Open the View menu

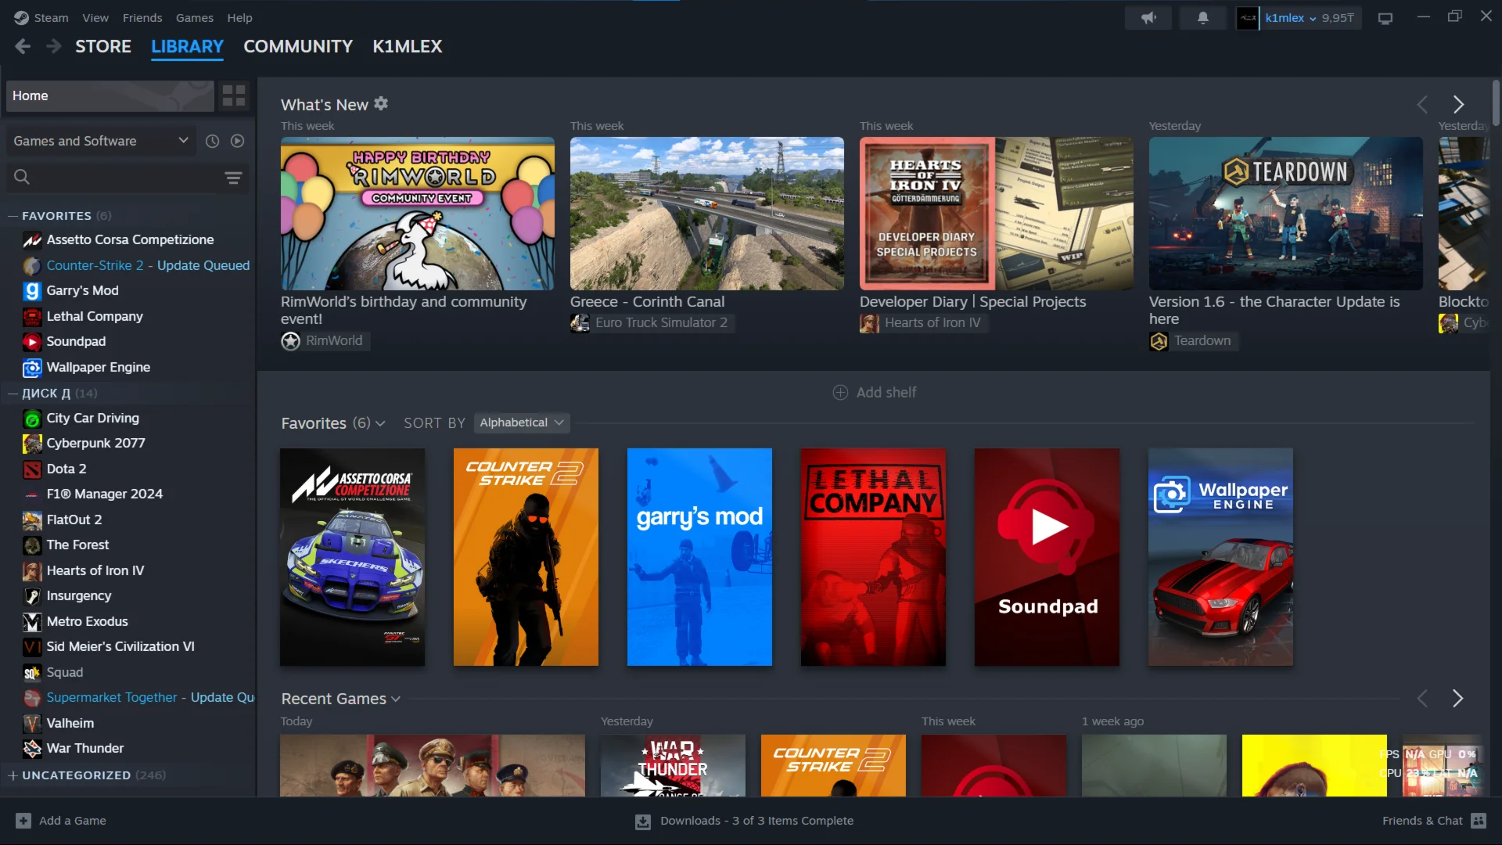pos(95,17)
